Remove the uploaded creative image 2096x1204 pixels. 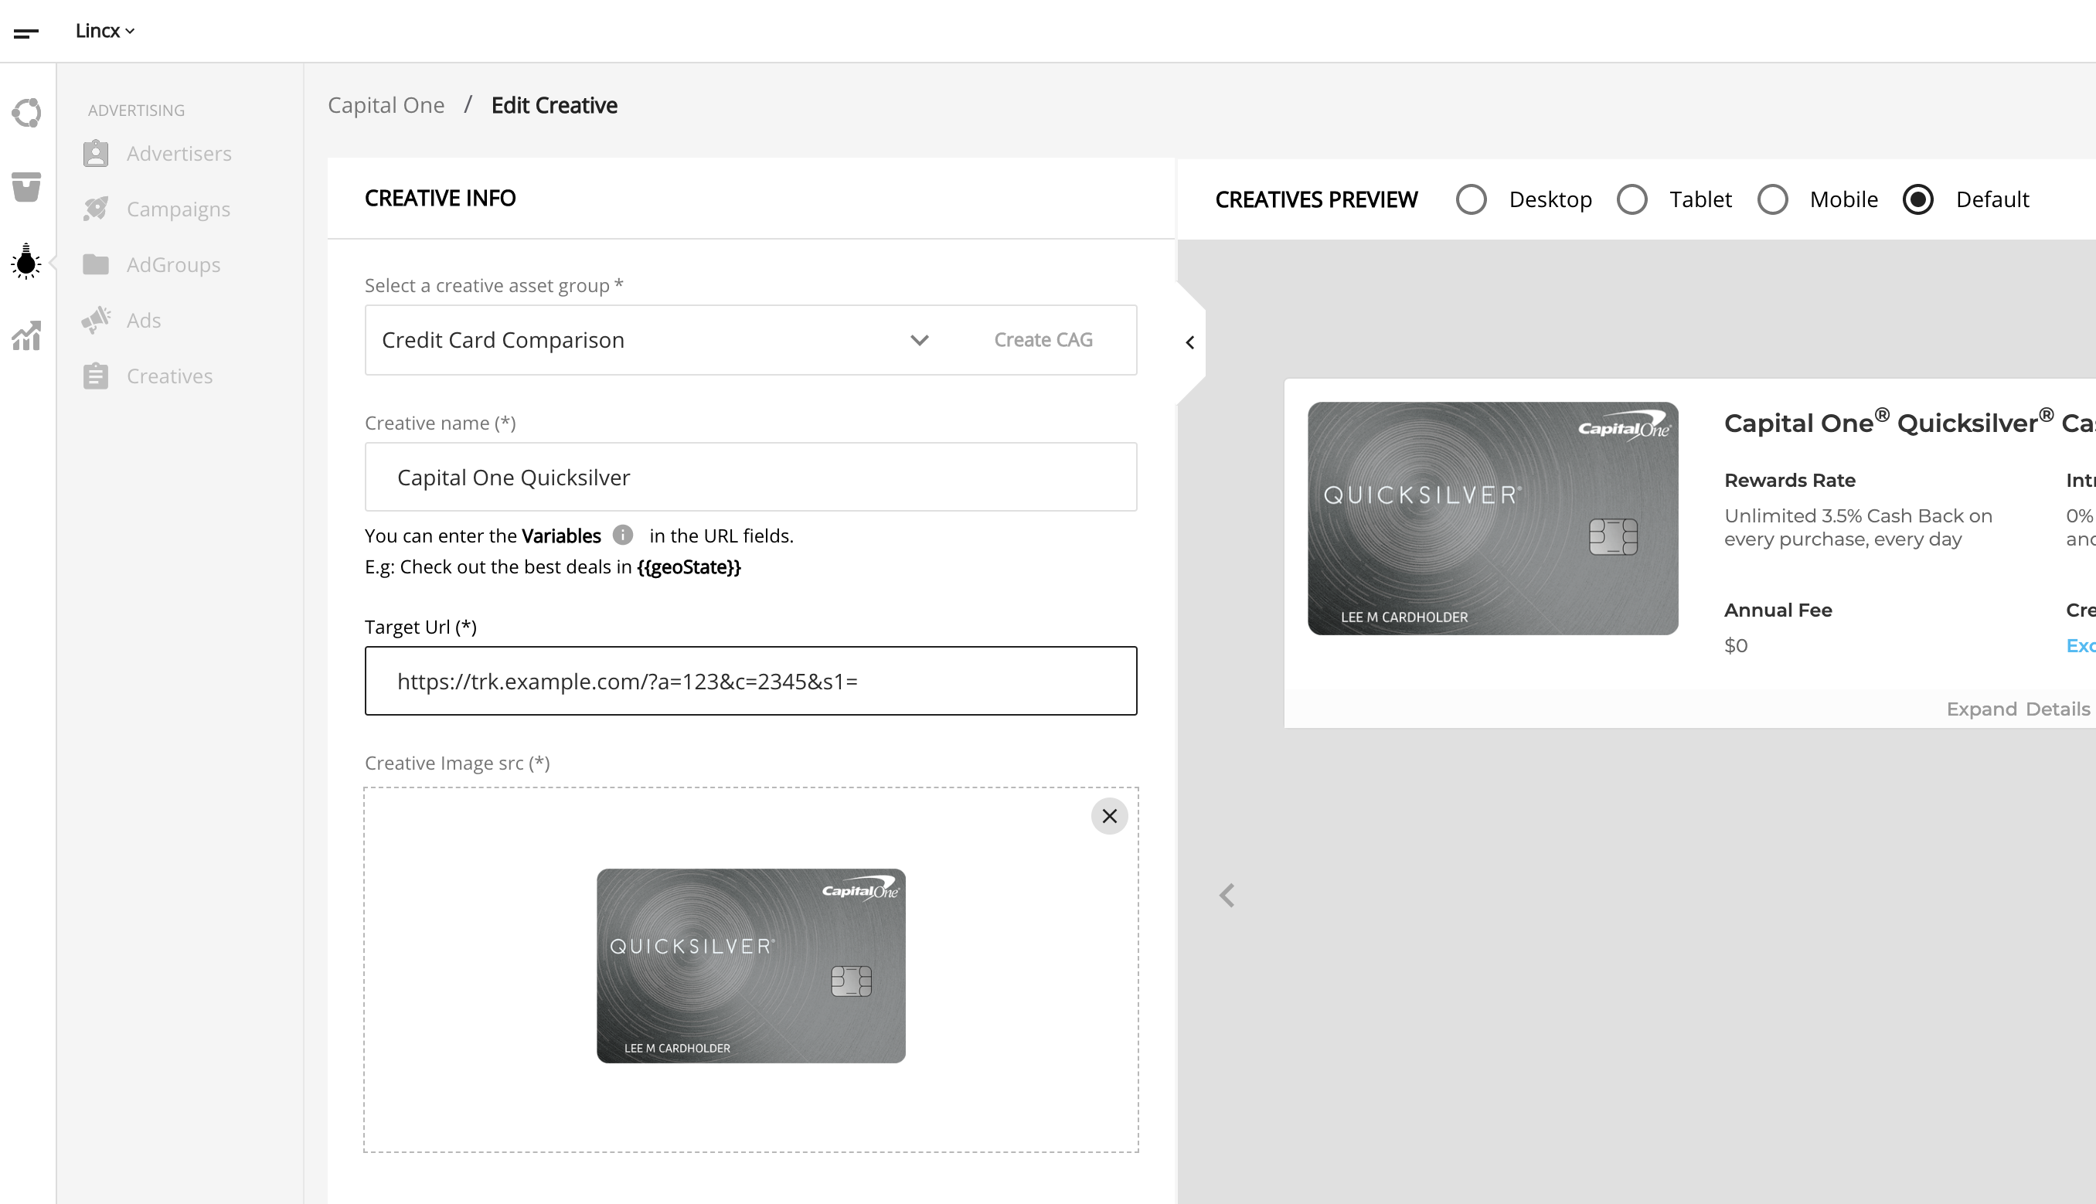click(x=1110, y=816)
